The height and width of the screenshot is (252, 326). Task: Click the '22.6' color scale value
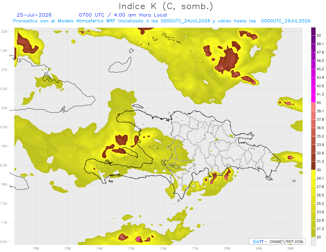click(x=320, y=220)
